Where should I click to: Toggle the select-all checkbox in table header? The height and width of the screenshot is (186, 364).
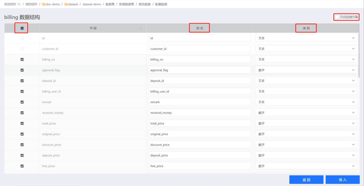pos(22,28)
